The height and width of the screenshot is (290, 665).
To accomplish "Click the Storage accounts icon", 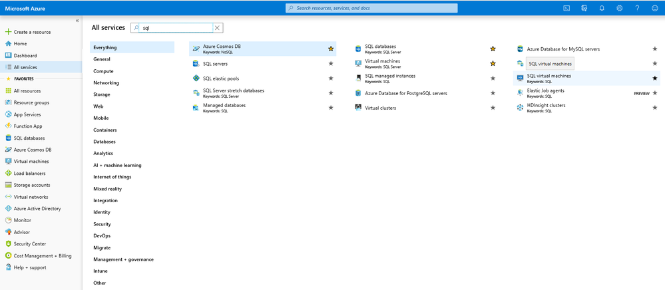I will [7, 185].
